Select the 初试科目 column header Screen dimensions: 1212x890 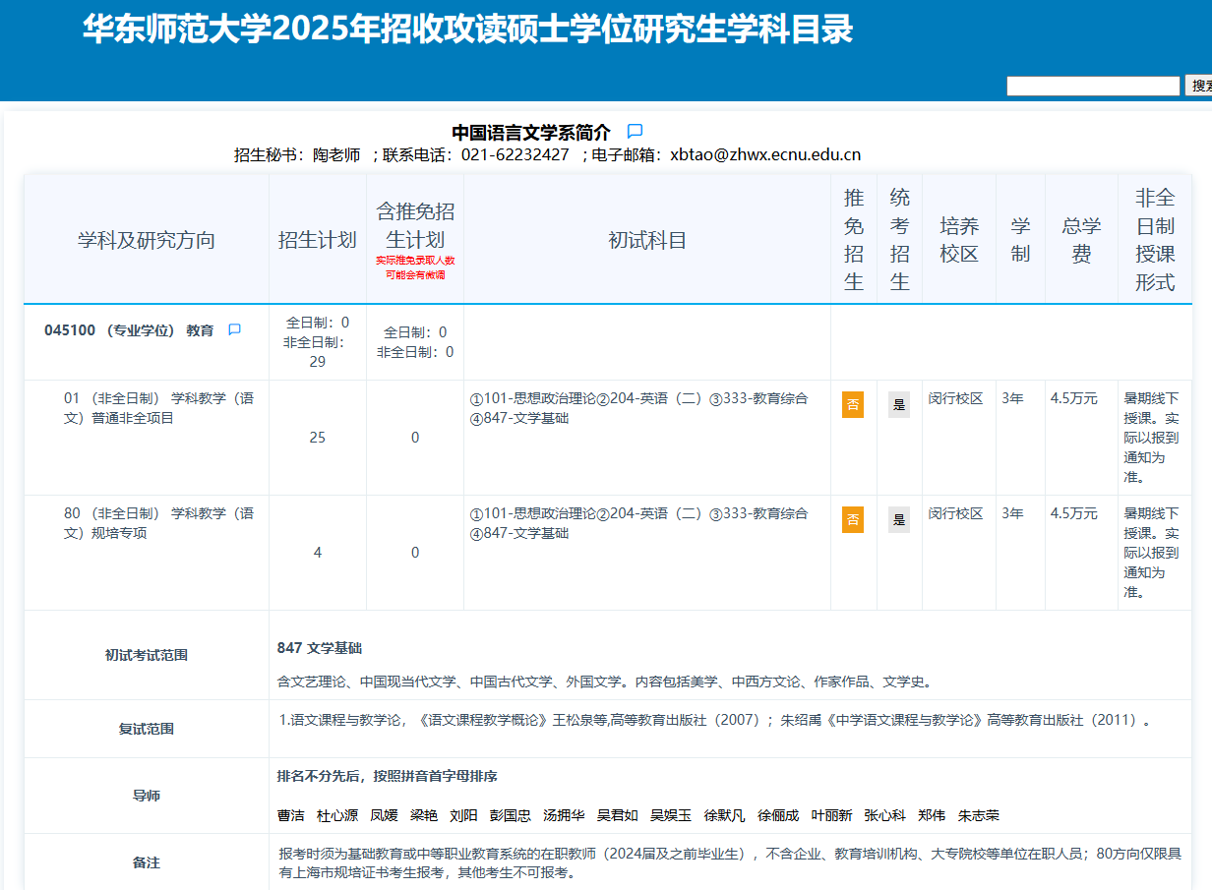tap(647, 240)
